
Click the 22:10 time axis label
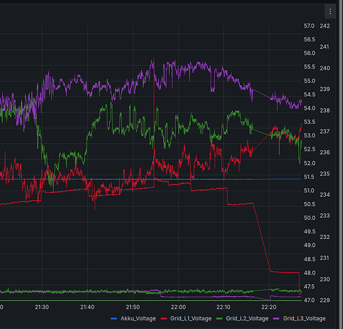pyautogui.click(x=223, y=307)
